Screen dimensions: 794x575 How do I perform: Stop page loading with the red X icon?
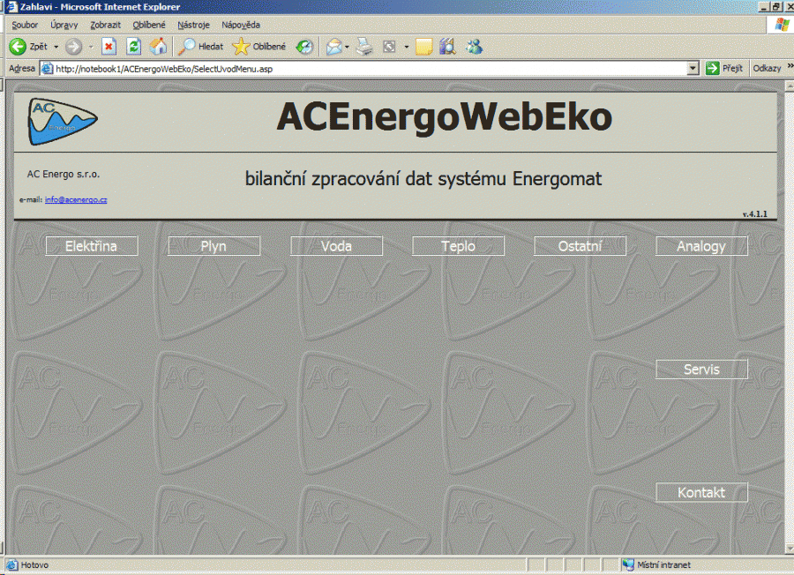coord(109,47)
